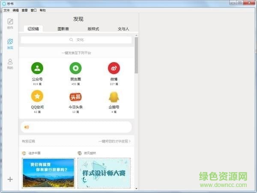Image resolution: width=257 pixels, height=193 pixels.
Task: Open the 创作 (Create) sidebar icon
Action: click(10, 22)
